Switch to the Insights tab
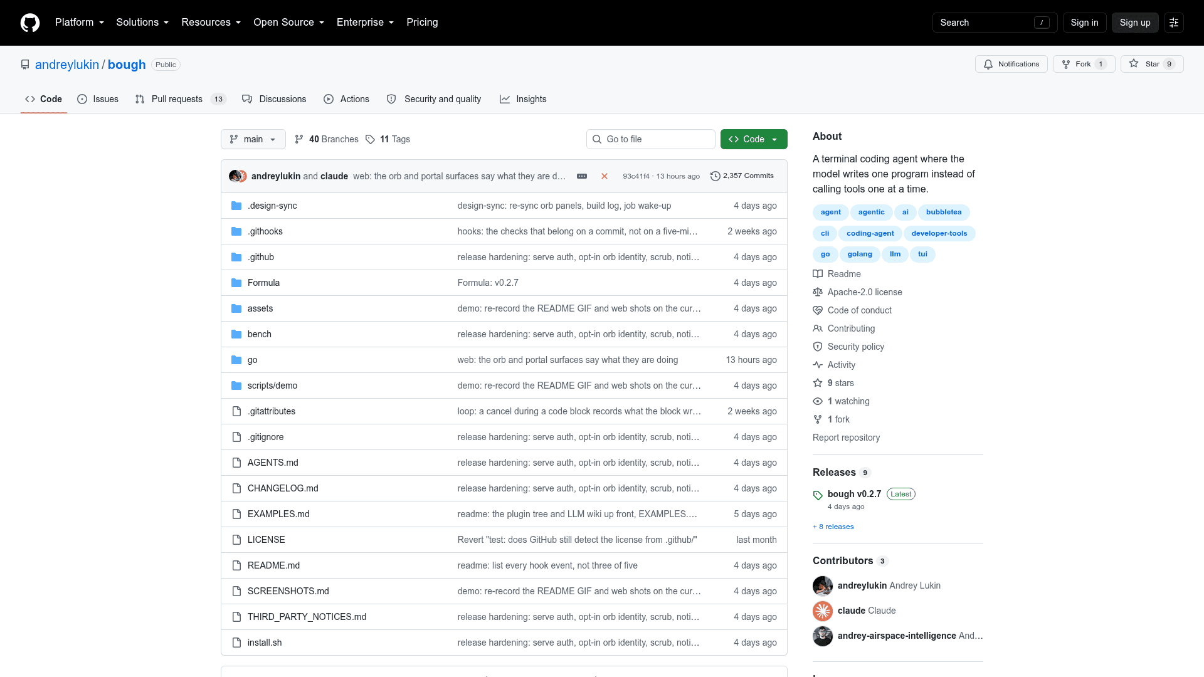1204x677 pixels. pos(523,99)
